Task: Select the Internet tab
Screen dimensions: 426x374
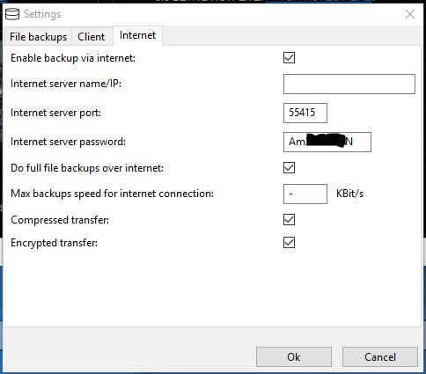Action: click(137, 35)
